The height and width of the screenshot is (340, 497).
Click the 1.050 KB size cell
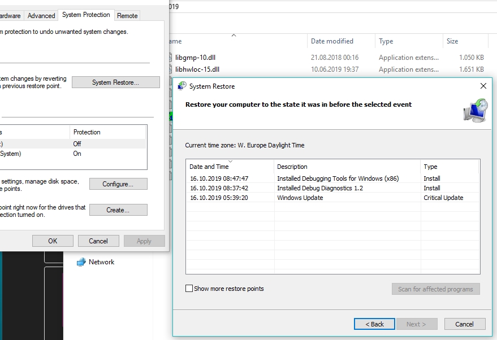pyautogui.click(x=472, y=57)
